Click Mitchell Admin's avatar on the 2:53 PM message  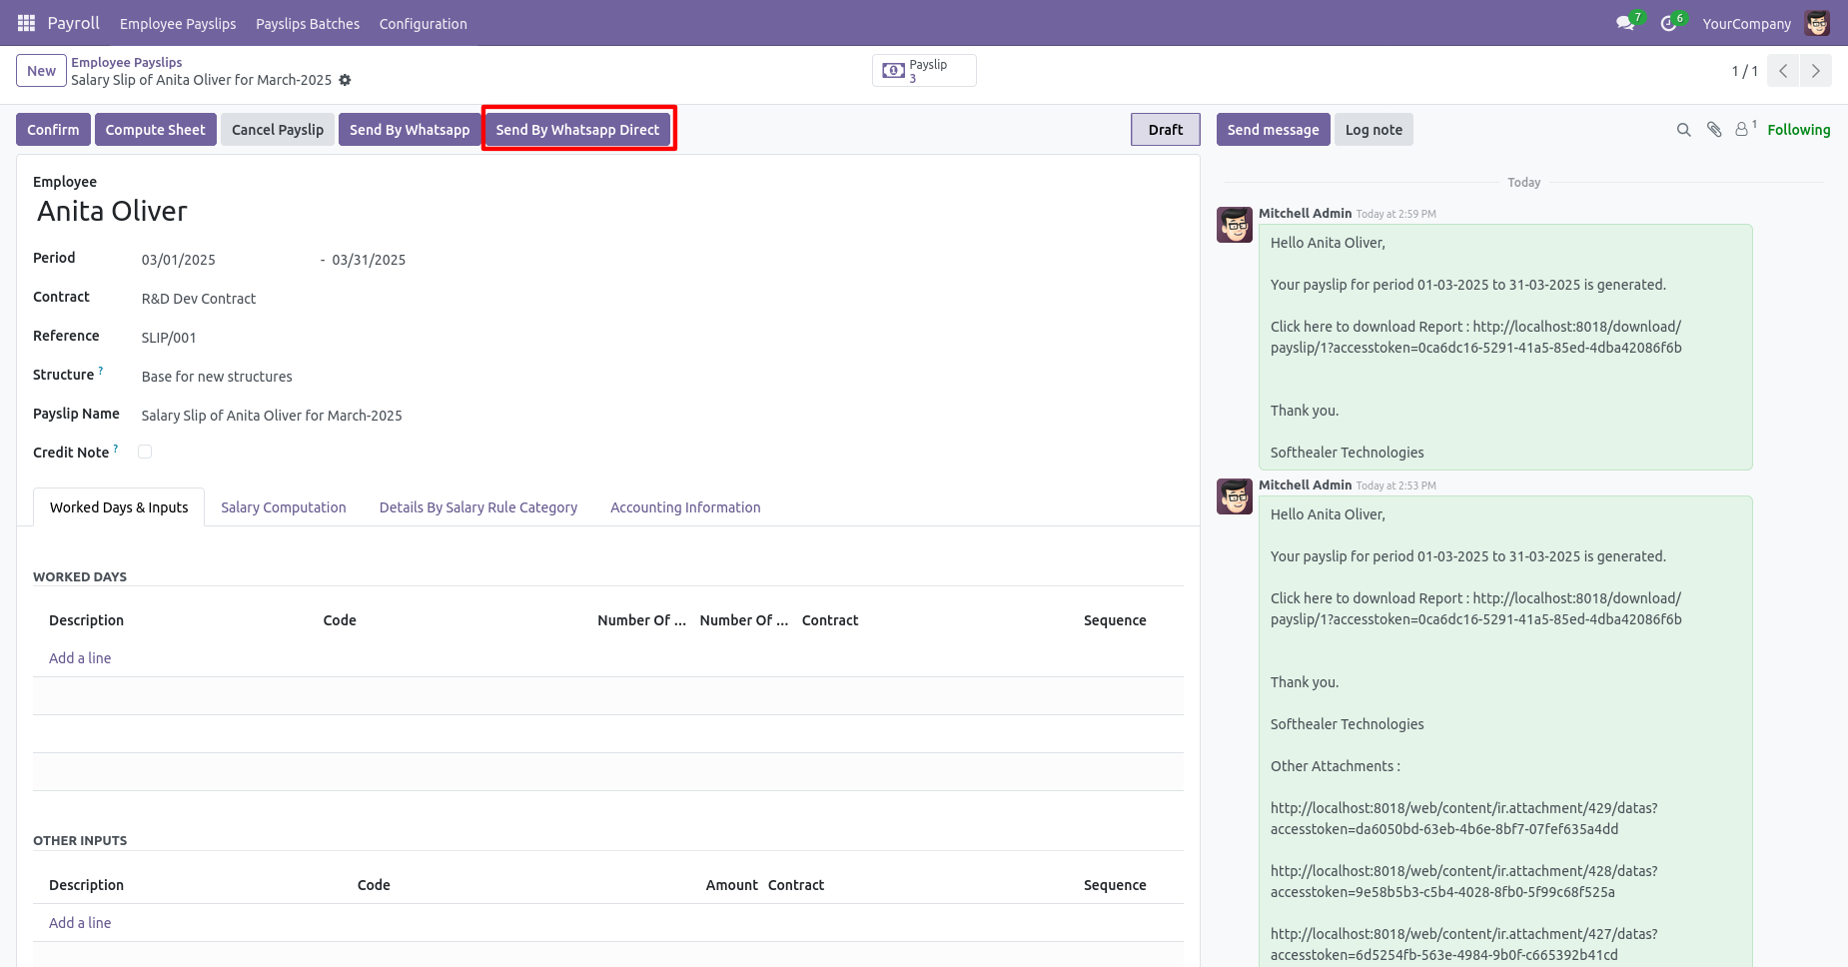click(1235, 496)
